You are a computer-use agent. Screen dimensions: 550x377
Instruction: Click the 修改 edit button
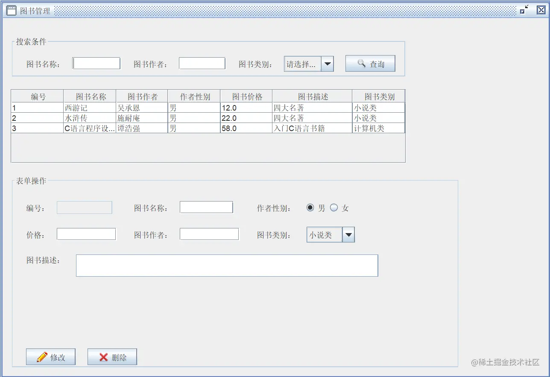click(51, 357)
